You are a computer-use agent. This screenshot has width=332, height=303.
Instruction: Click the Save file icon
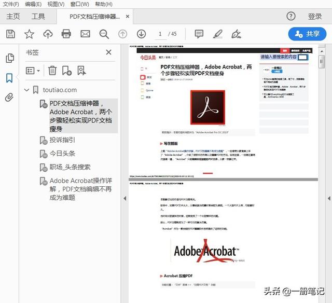pos(10,34)
